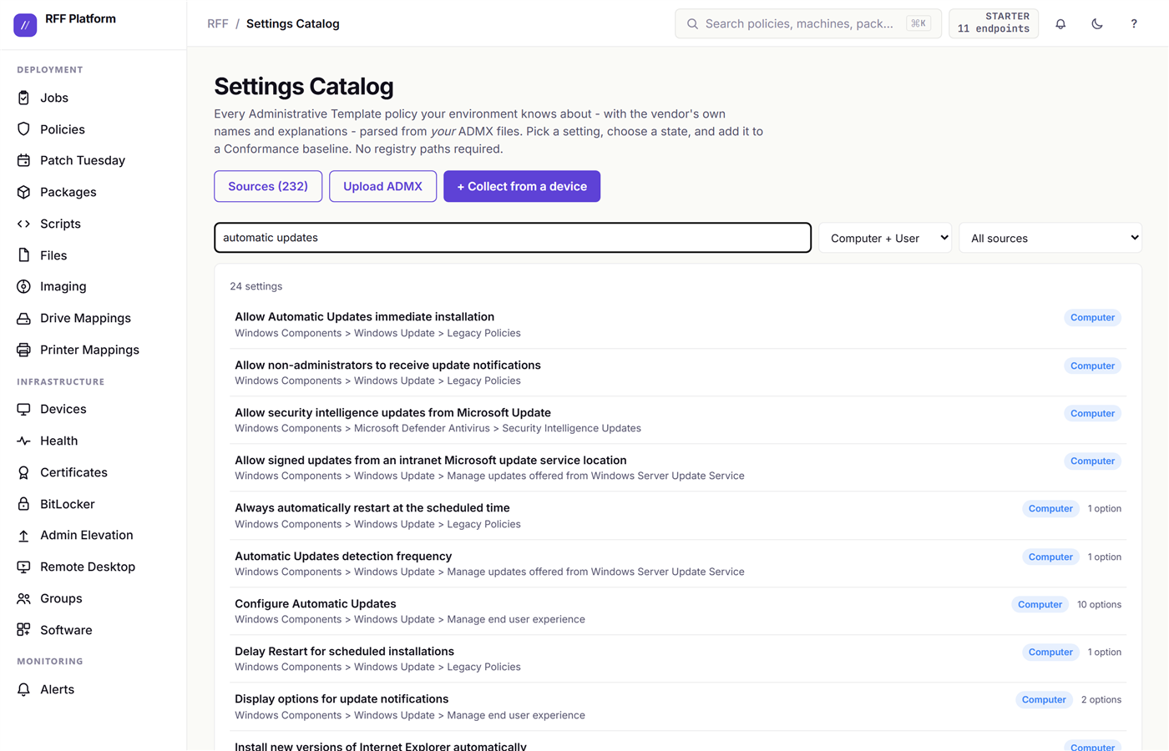Click the Upload ADMX button

coord(382,186)
